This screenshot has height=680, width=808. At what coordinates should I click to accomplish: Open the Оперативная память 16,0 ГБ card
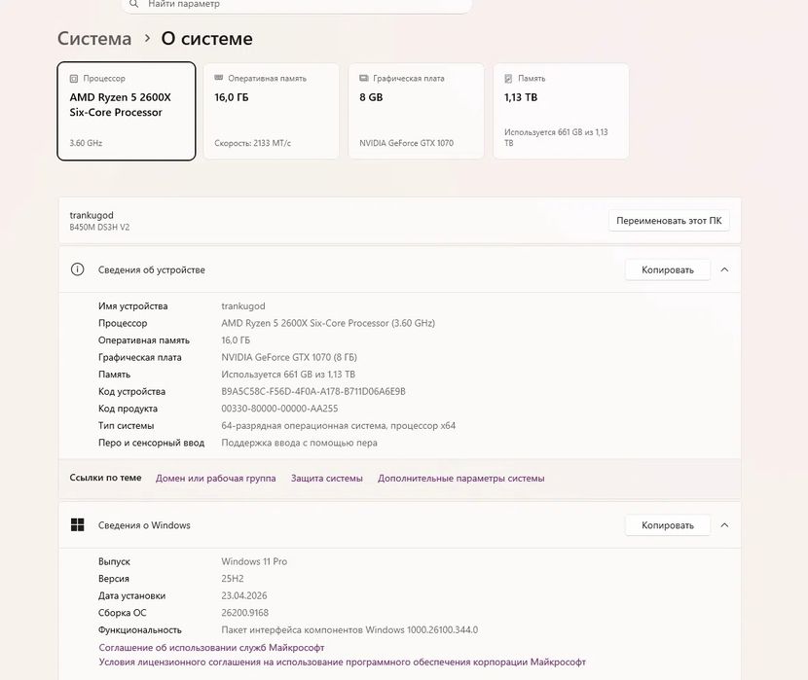[271, 111]
